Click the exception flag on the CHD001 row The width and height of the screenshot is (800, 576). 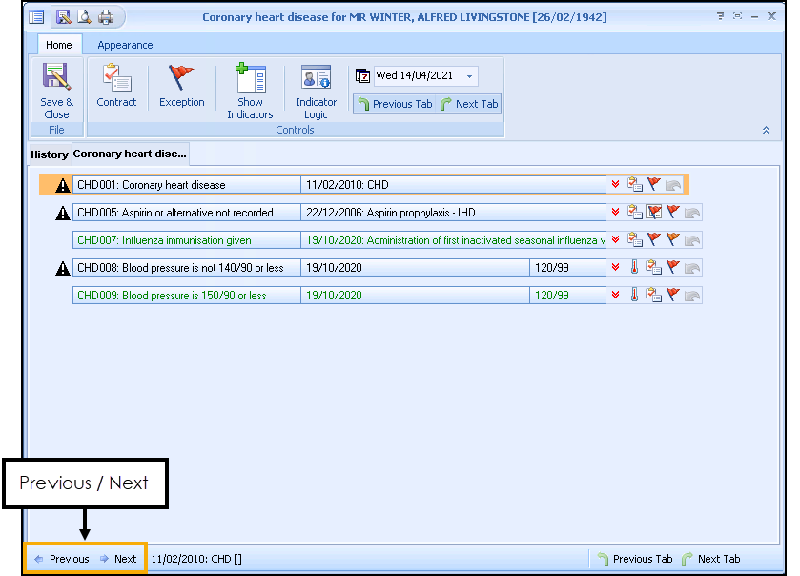(x=654, y=185)
